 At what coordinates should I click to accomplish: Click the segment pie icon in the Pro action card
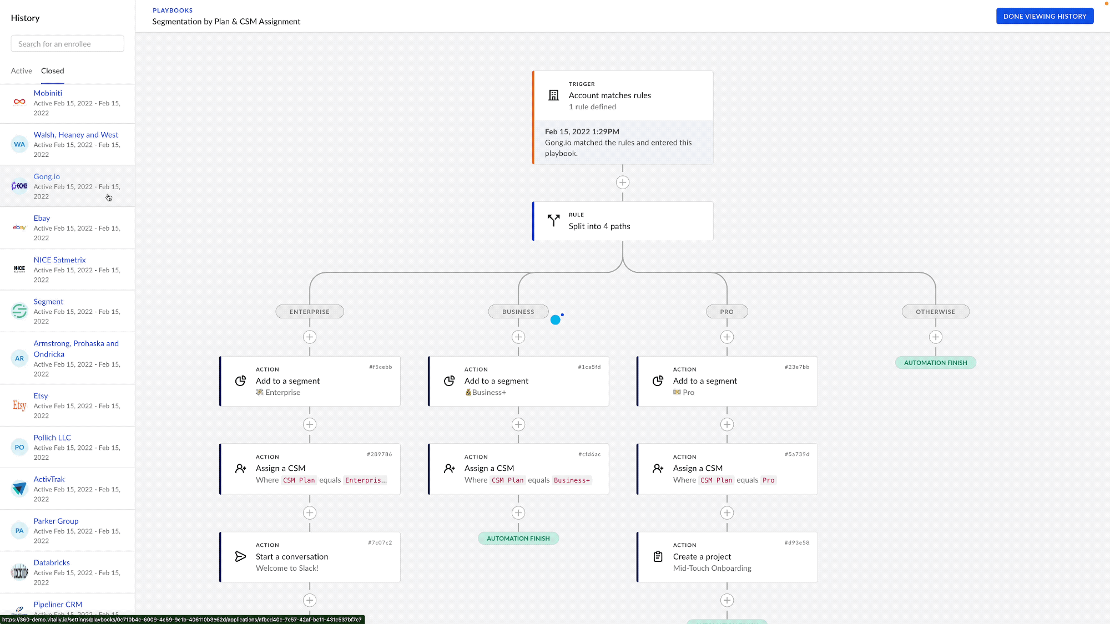tap(658, 381)
